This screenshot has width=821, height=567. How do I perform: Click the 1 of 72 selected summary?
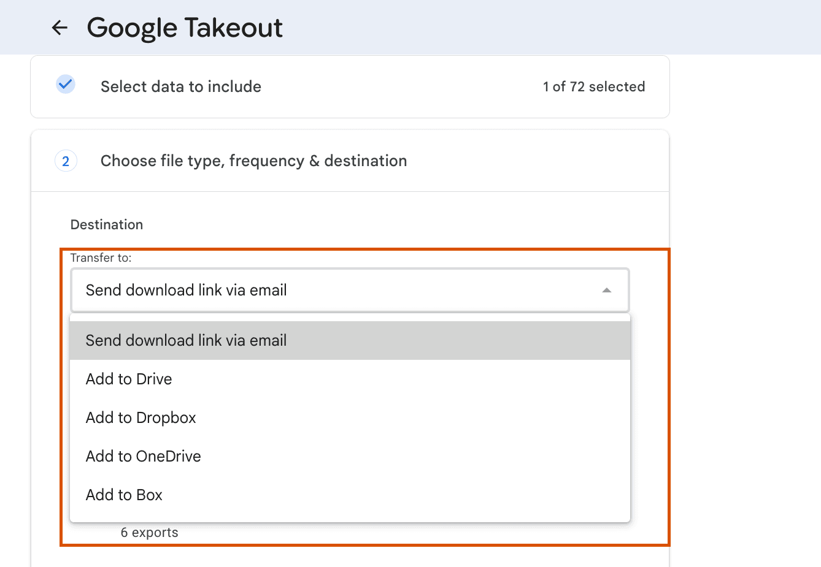tap(593, 87)
